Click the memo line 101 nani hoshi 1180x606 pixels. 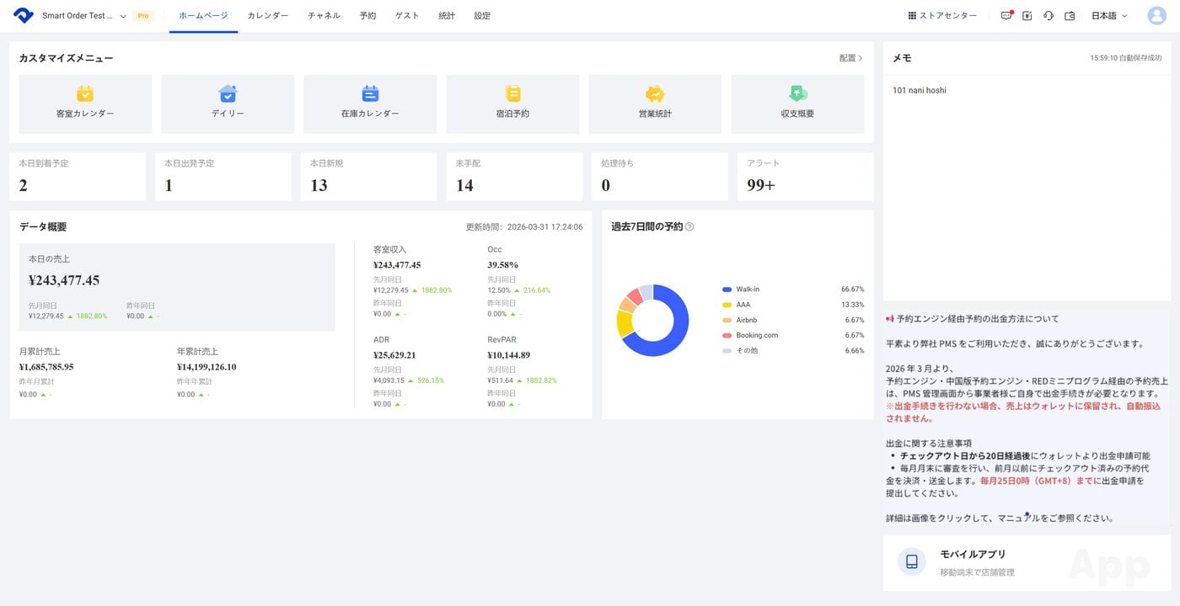coord(920,90)
